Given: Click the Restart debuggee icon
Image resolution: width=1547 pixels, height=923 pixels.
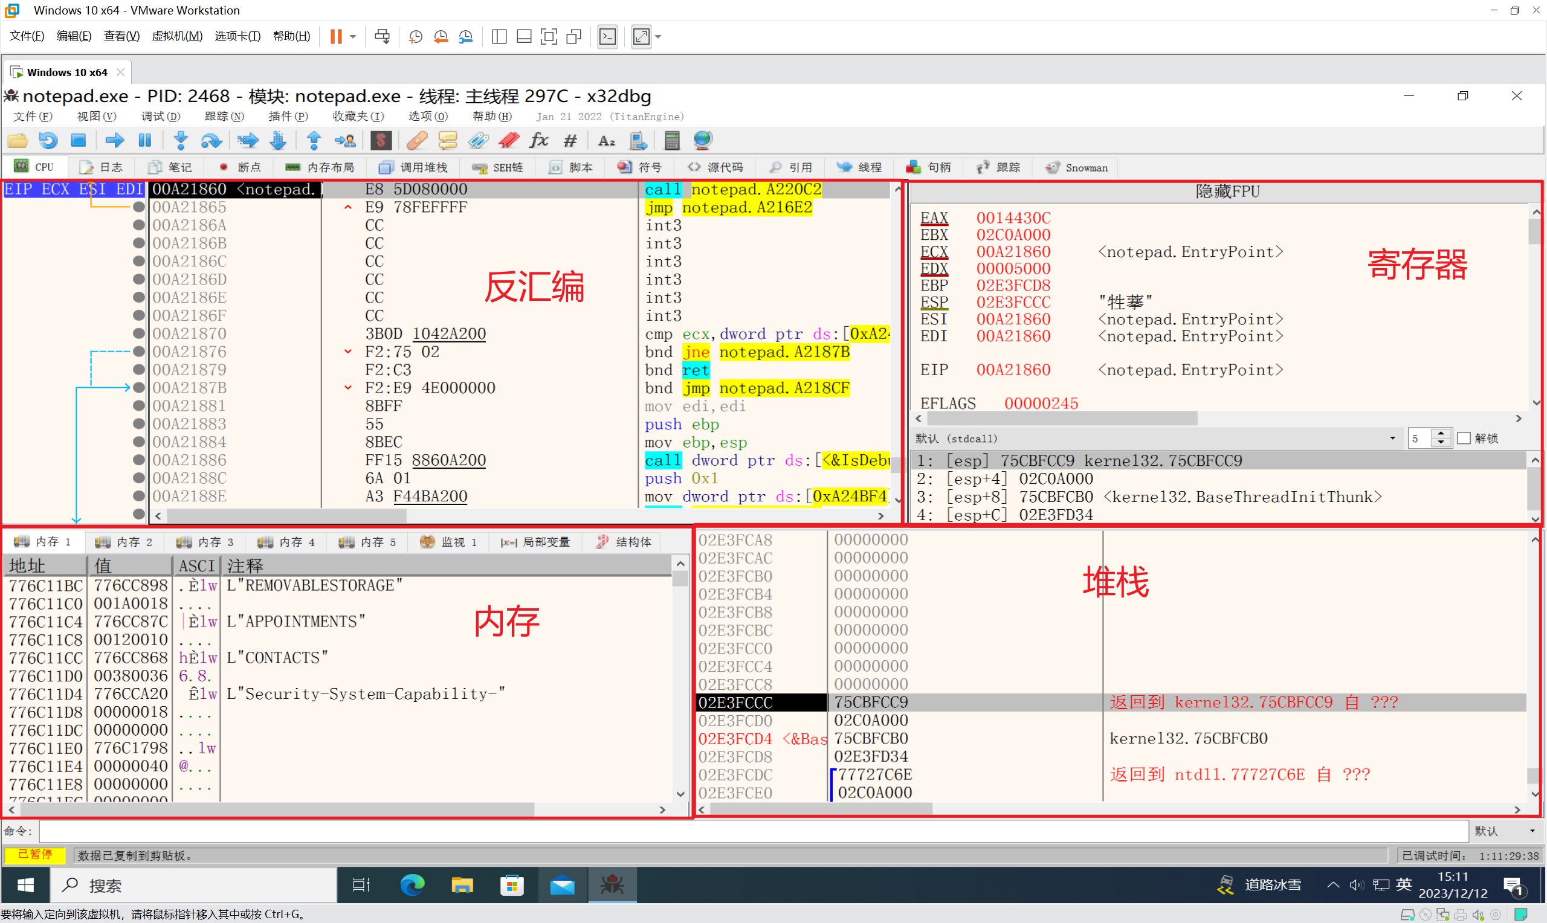Looking at the screenshot, I should 48,141.
